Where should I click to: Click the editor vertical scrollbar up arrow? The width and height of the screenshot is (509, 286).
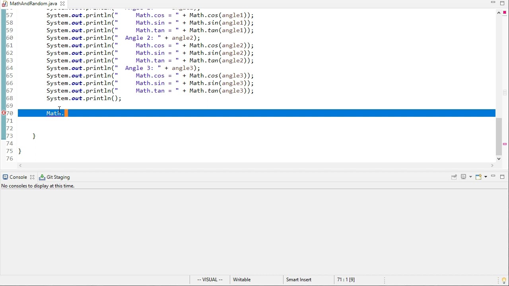pos(499,13)
